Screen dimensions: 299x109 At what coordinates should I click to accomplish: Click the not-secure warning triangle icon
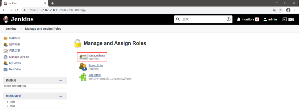[25, 10]
